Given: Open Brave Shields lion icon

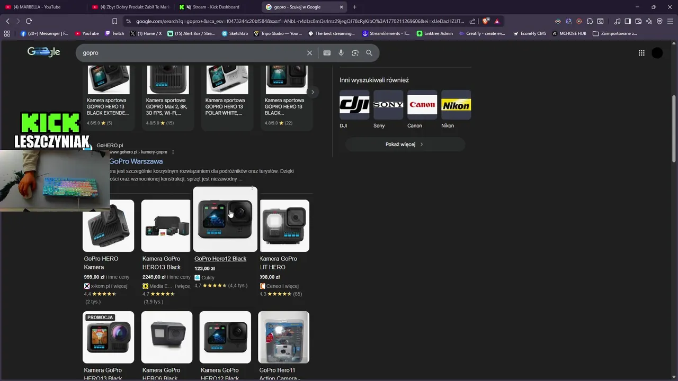Looking at the screenshot, I should pos(485,21).
